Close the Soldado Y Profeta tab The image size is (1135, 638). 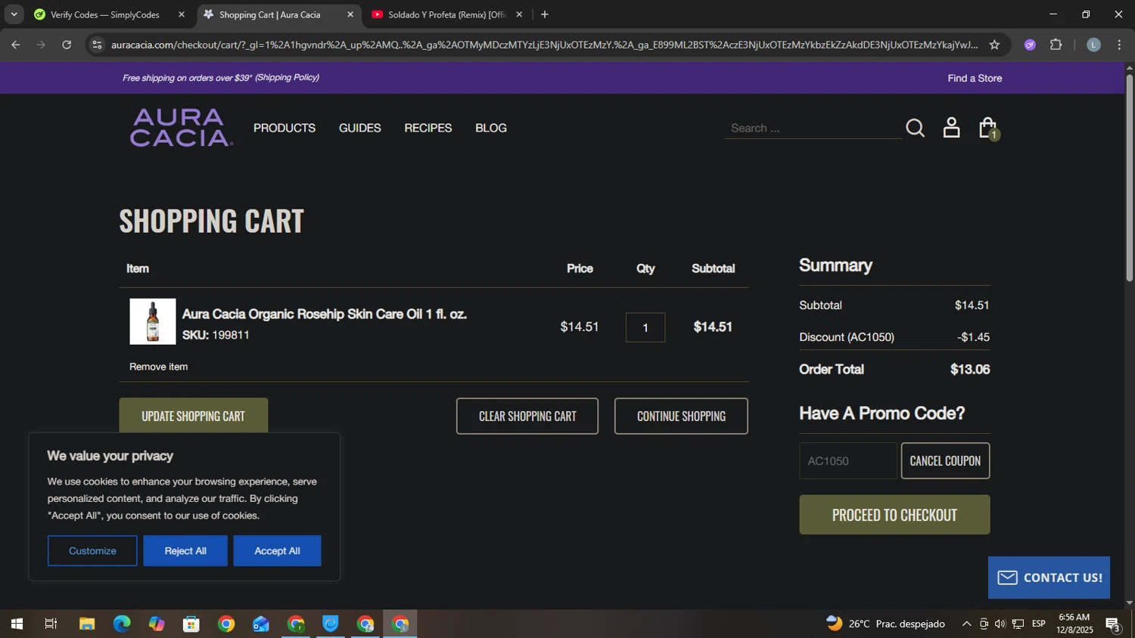(x=519, y=14)
